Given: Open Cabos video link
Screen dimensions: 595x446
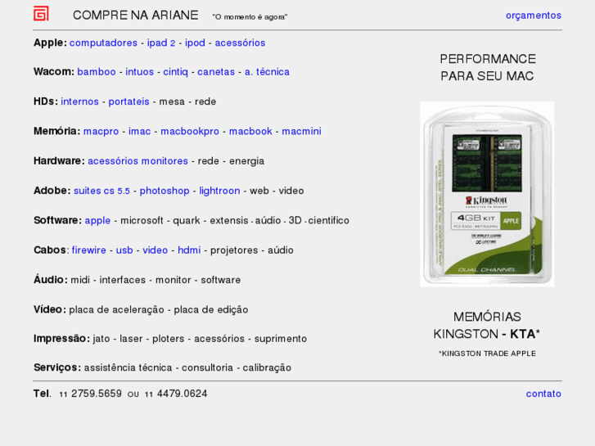Looking at the screenshot, I should (156, 250).
